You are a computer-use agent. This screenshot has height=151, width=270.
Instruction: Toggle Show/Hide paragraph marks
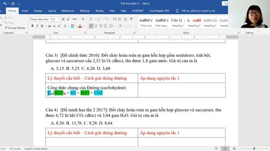point(131,19)
